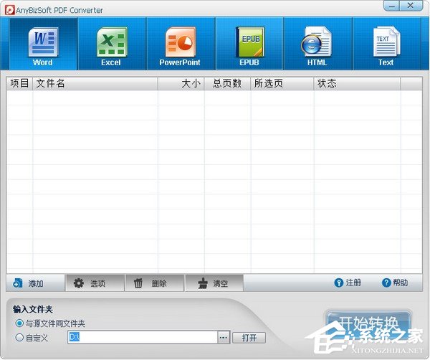The height and width of the screenshot is (360, 430).
Task: Click the 项目 column header
Action: point(19,83)
